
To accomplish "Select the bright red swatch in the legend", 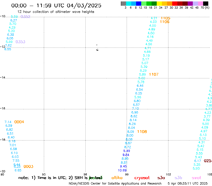I will click(x=175, y=3).
